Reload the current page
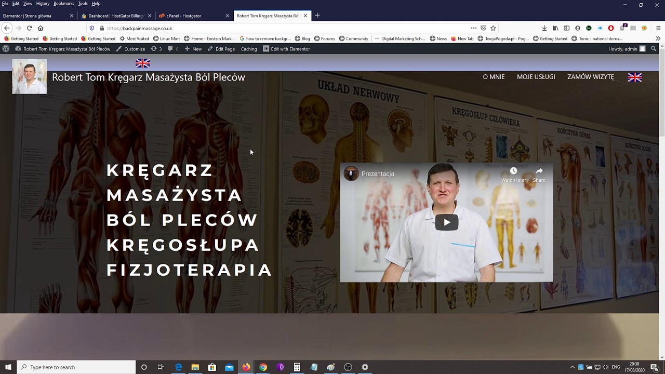665x374 pixels. [29, 28]
